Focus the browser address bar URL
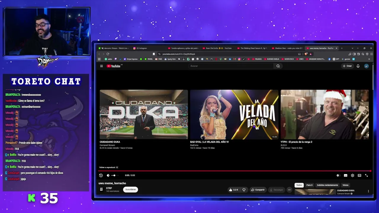Image resolution: width=379 pixels, height=213 pixels. [179, 54]
